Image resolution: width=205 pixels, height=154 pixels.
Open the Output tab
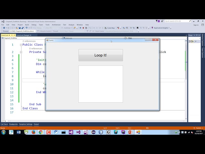[x=36, y=124]
